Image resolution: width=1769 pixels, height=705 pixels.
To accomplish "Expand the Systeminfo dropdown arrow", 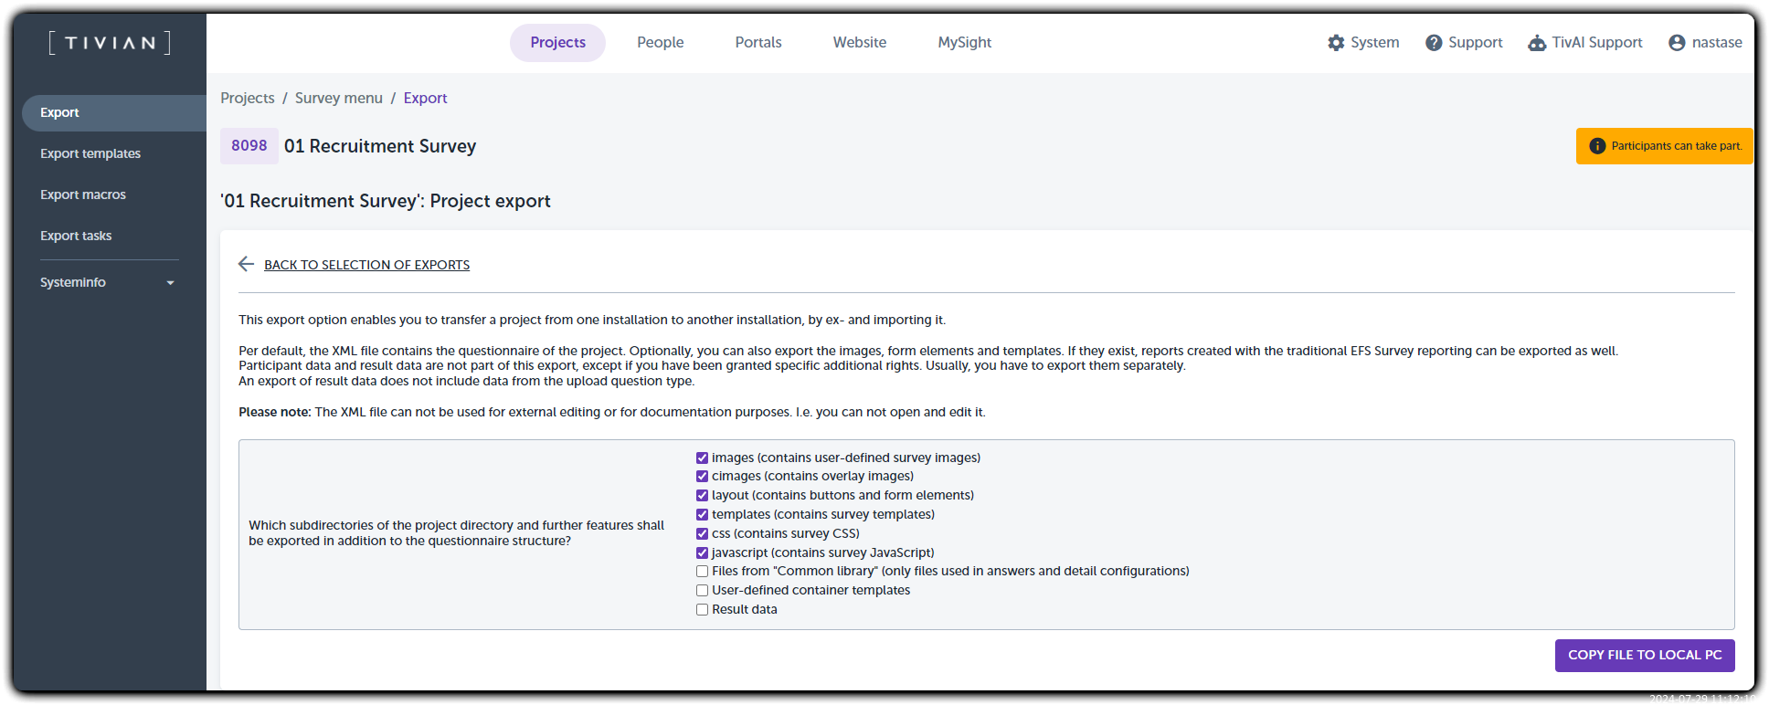I will [x=170, y=283].
